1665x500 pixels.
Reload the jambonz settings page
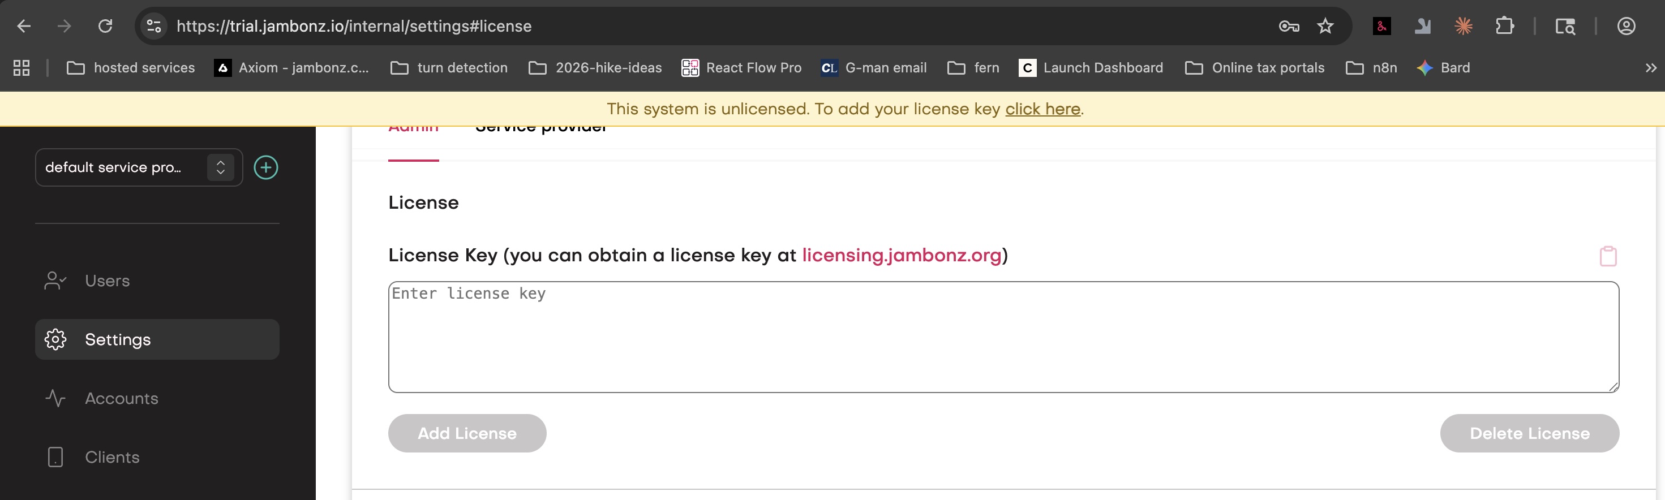(x=105, y=26)
